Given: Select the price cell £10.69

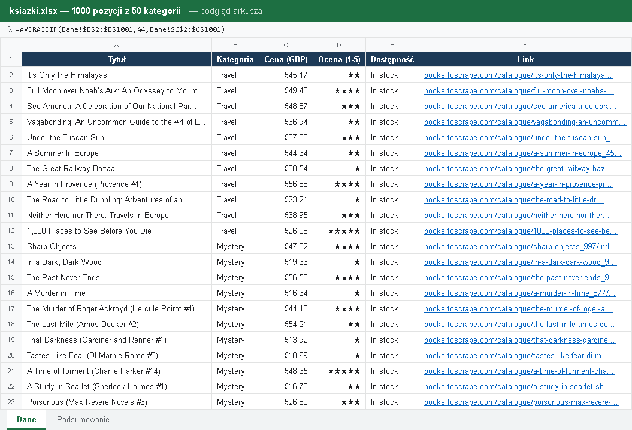Looking at the screenshot, I should pyautogui.click(x=286, y=356).
